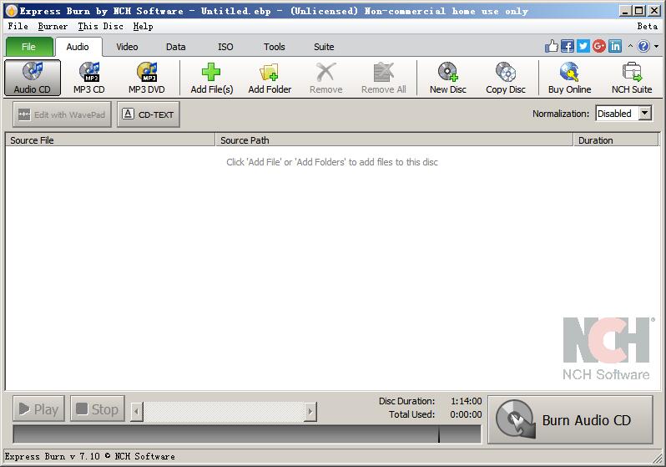This screenshot has height=467, width=666.
Task: Sort by Source File column header
Action: click(110, 140)
